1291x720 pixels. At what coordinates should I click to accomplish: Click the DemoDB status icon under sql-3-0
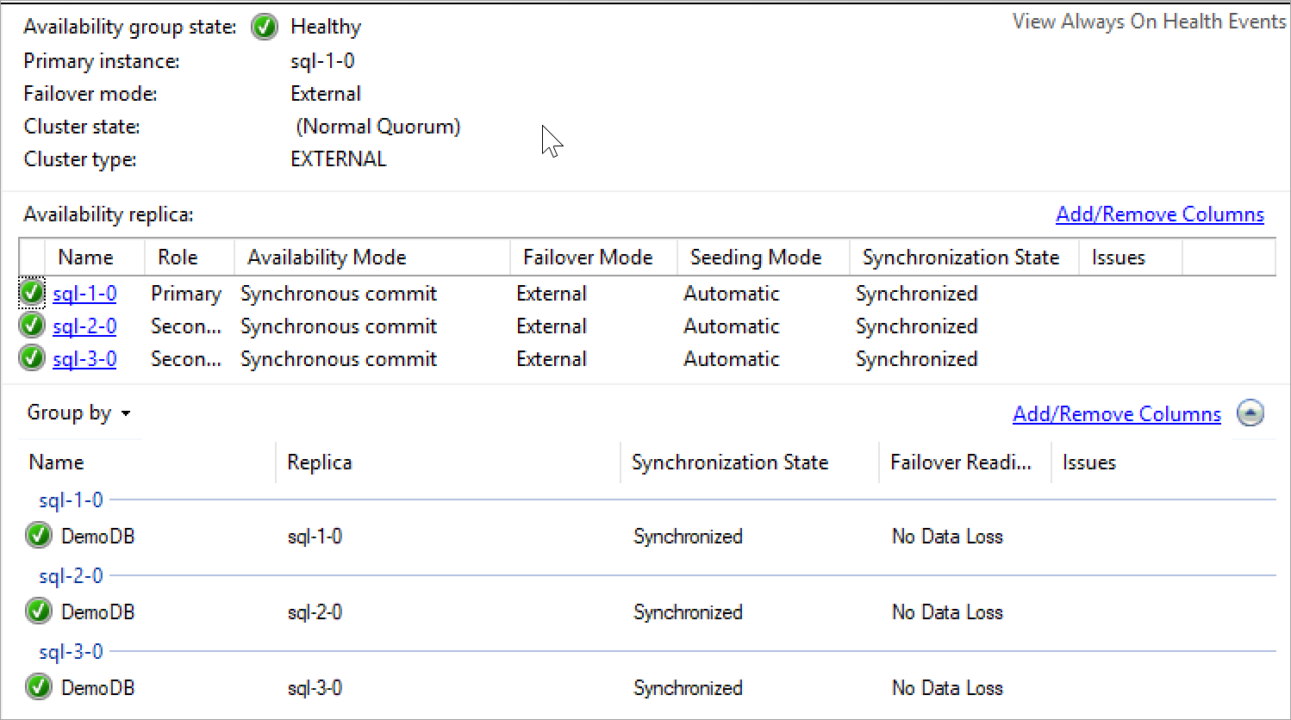pyautogui.click(x=39, y=686)
